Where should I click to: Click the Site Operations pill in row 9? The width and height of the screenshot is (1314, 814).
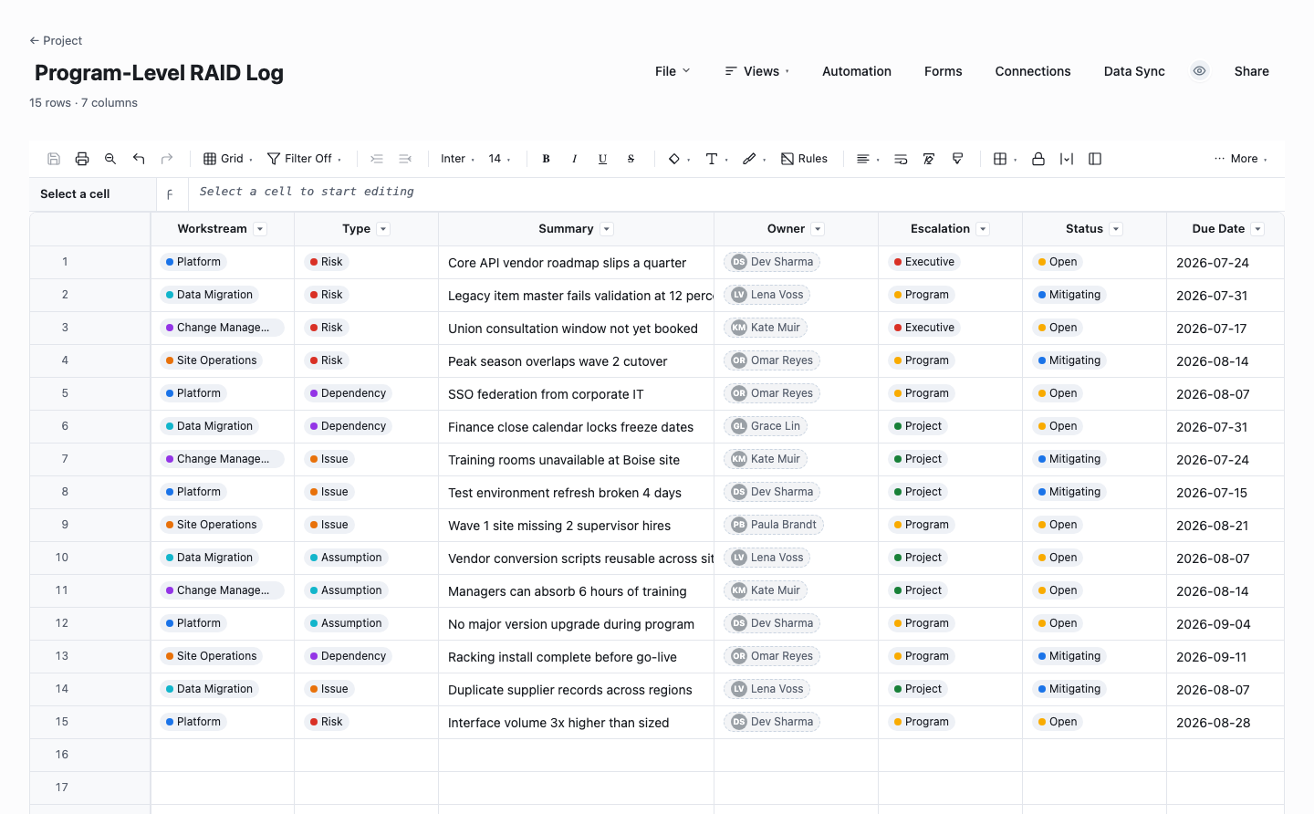point(212,525)
